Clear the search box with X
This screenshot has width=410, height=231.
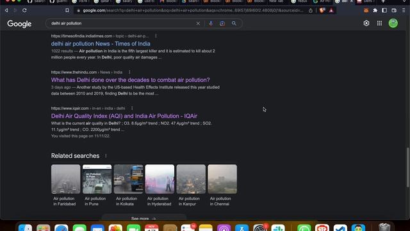click(x=198, y=23)
